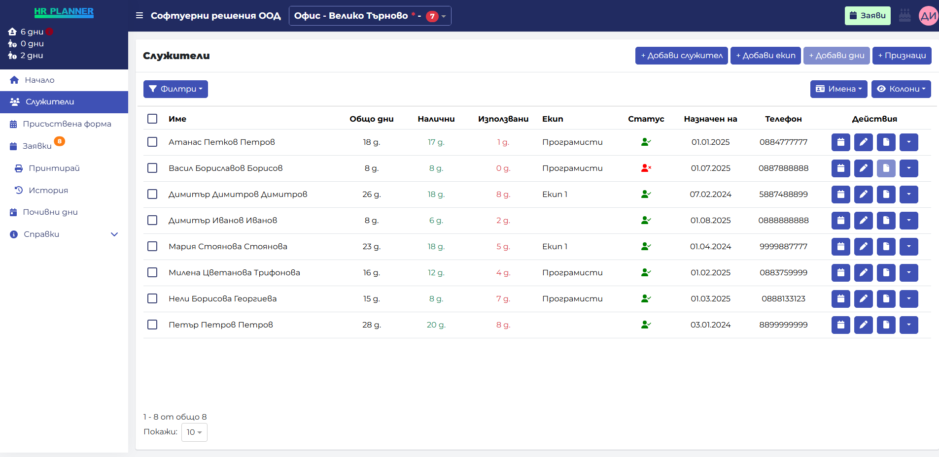Click the green Заяви button
939x457 pixels.
[x=867, y=16]
